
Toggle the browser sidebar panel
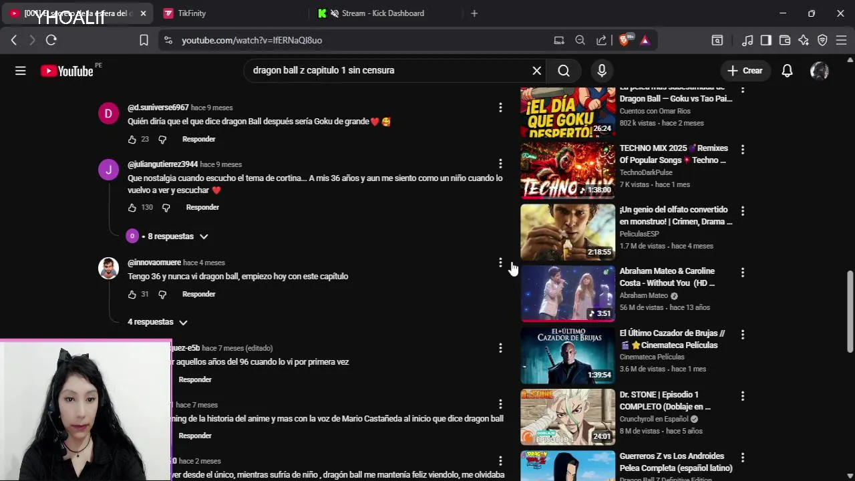coord(766,40)
